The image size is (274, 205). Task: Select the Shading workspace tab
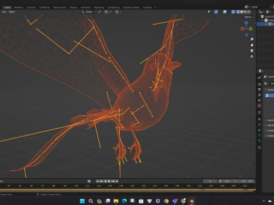[x=73, y=7]
